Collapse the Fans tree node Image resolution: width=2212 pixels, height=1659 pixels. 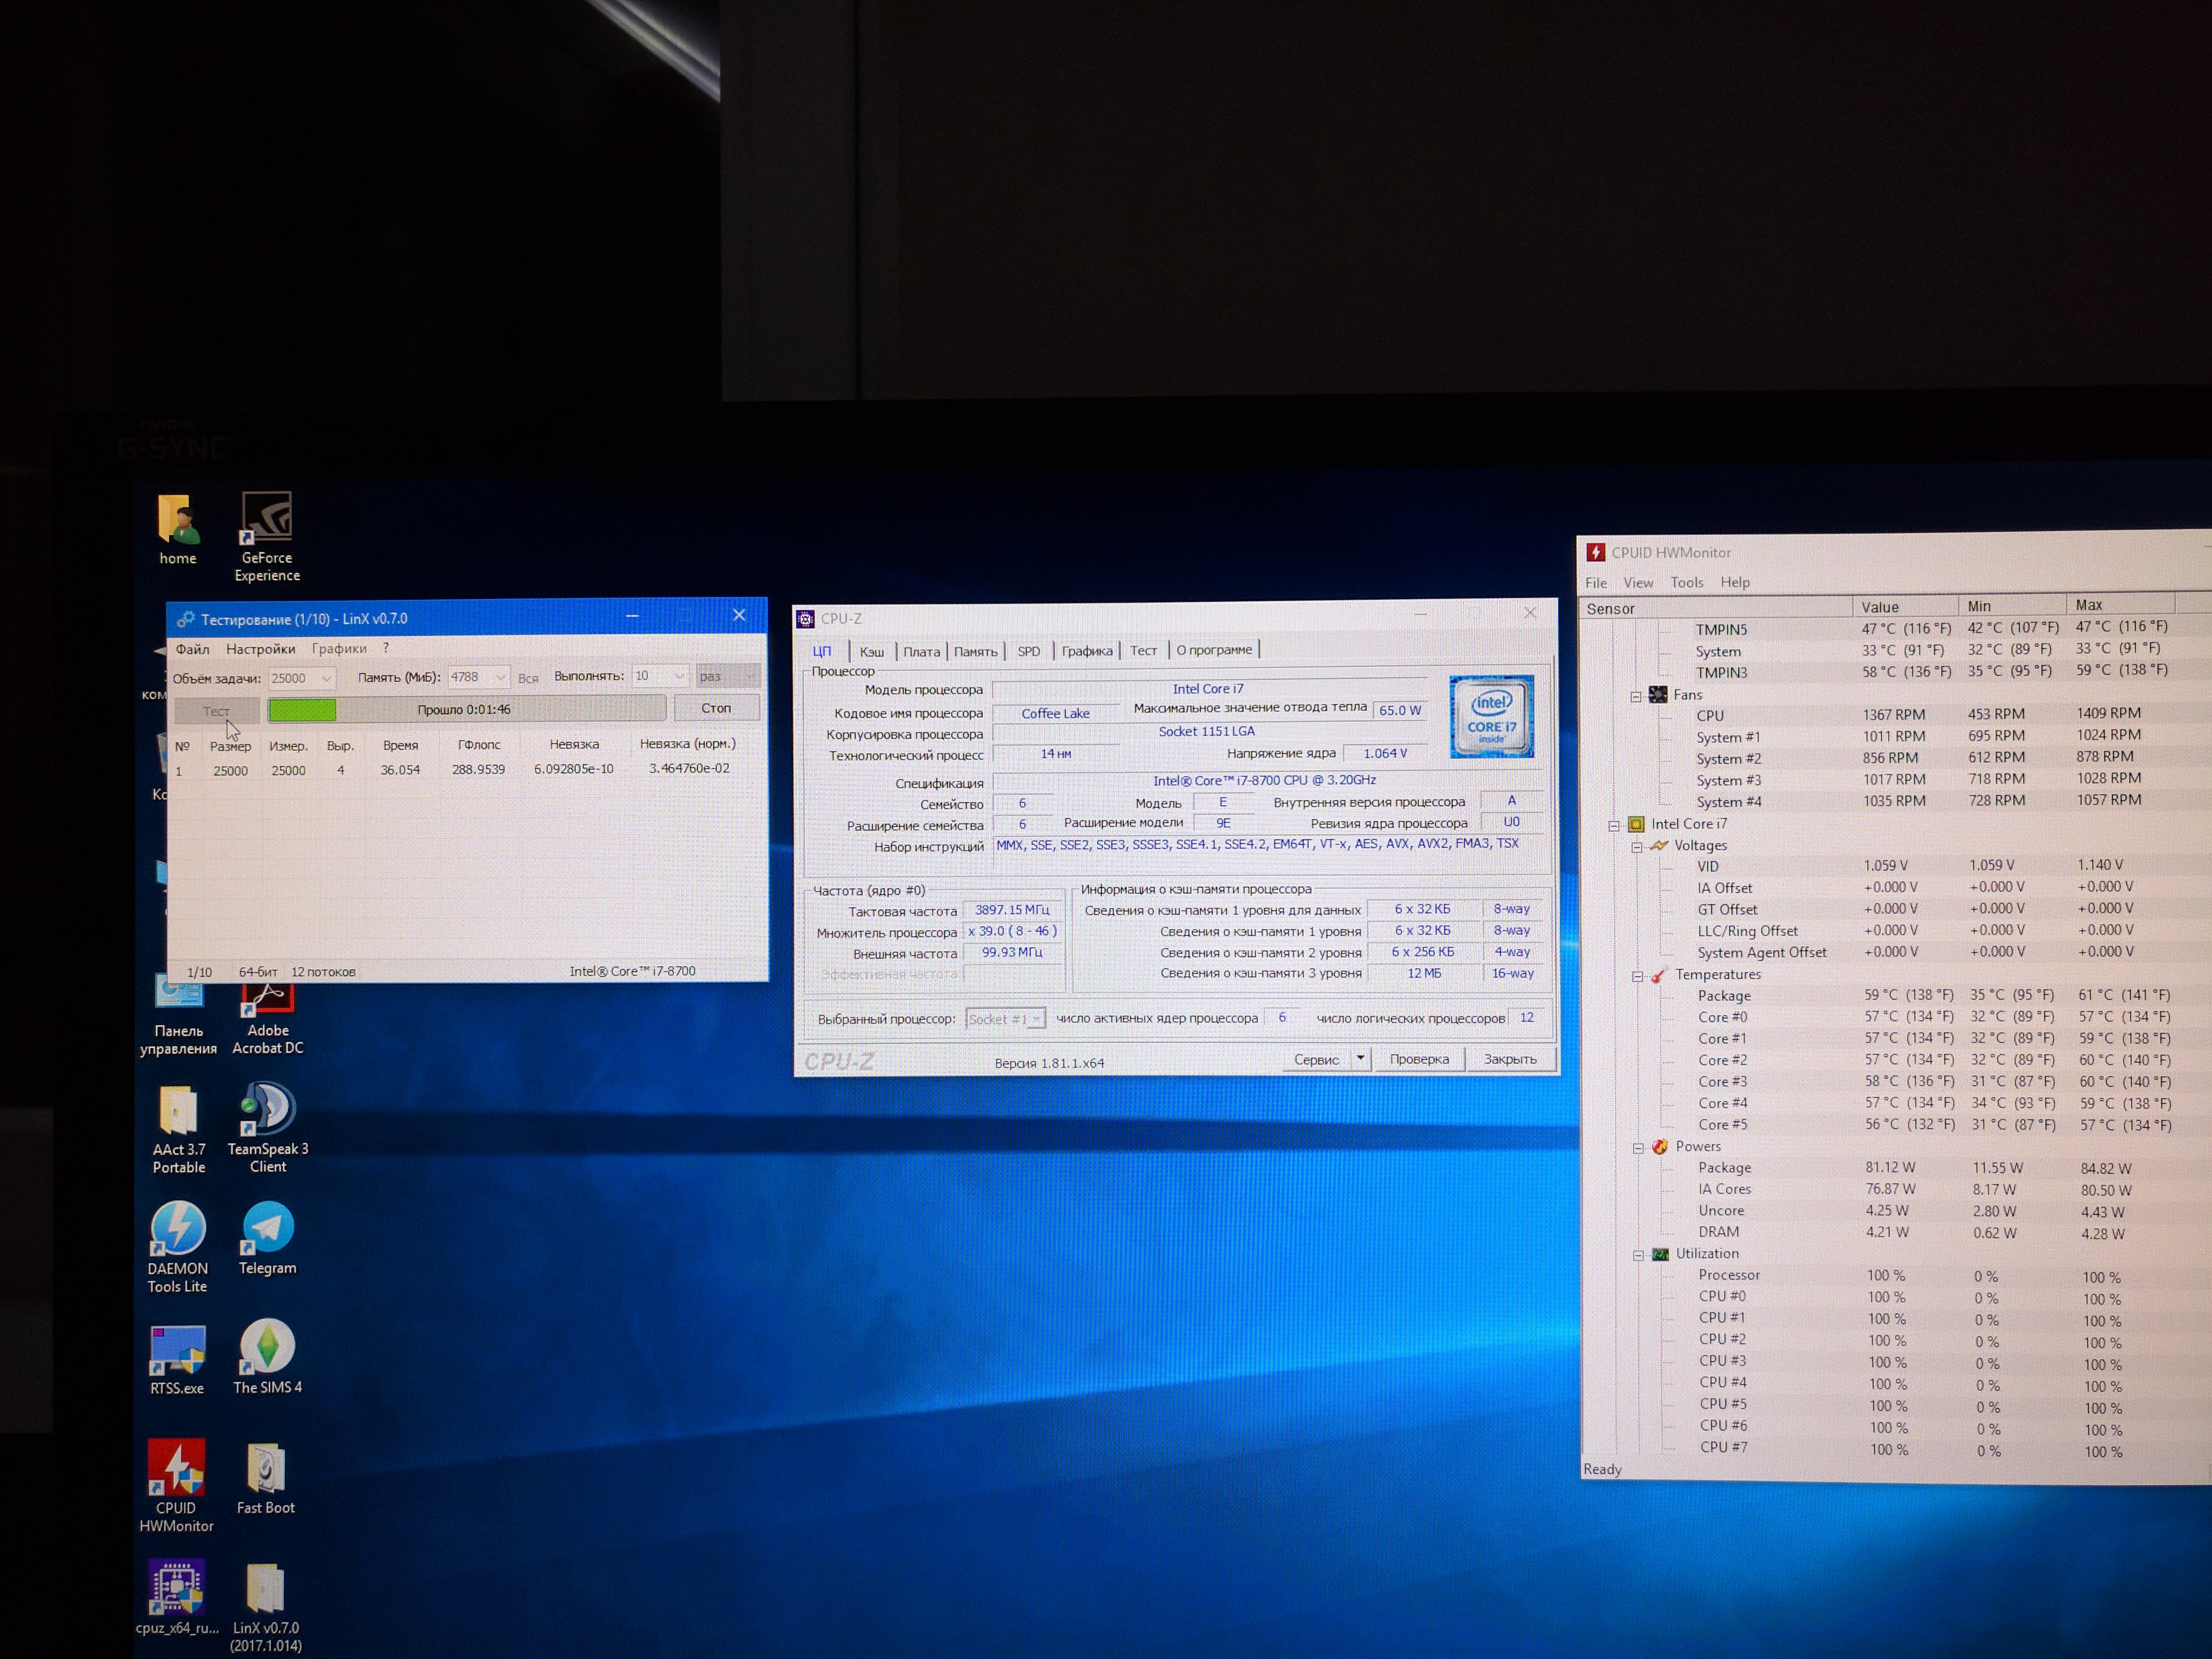pyautogui.click(x=1636, y=696)
